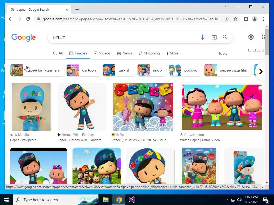This screenshot has width=274, height=205.
Task: Open the Google apps grid
Action: (263, 37)
